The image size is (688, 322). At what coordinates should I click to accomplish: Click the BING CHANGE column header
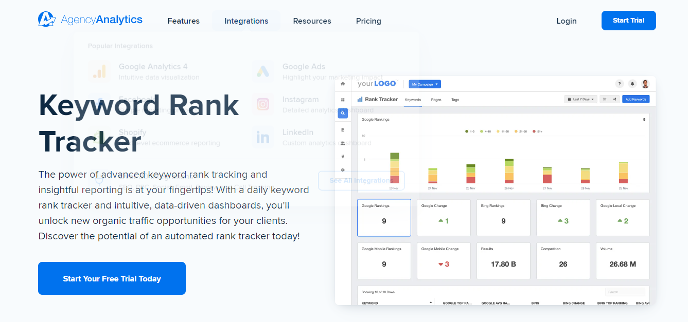coord(574,303)
